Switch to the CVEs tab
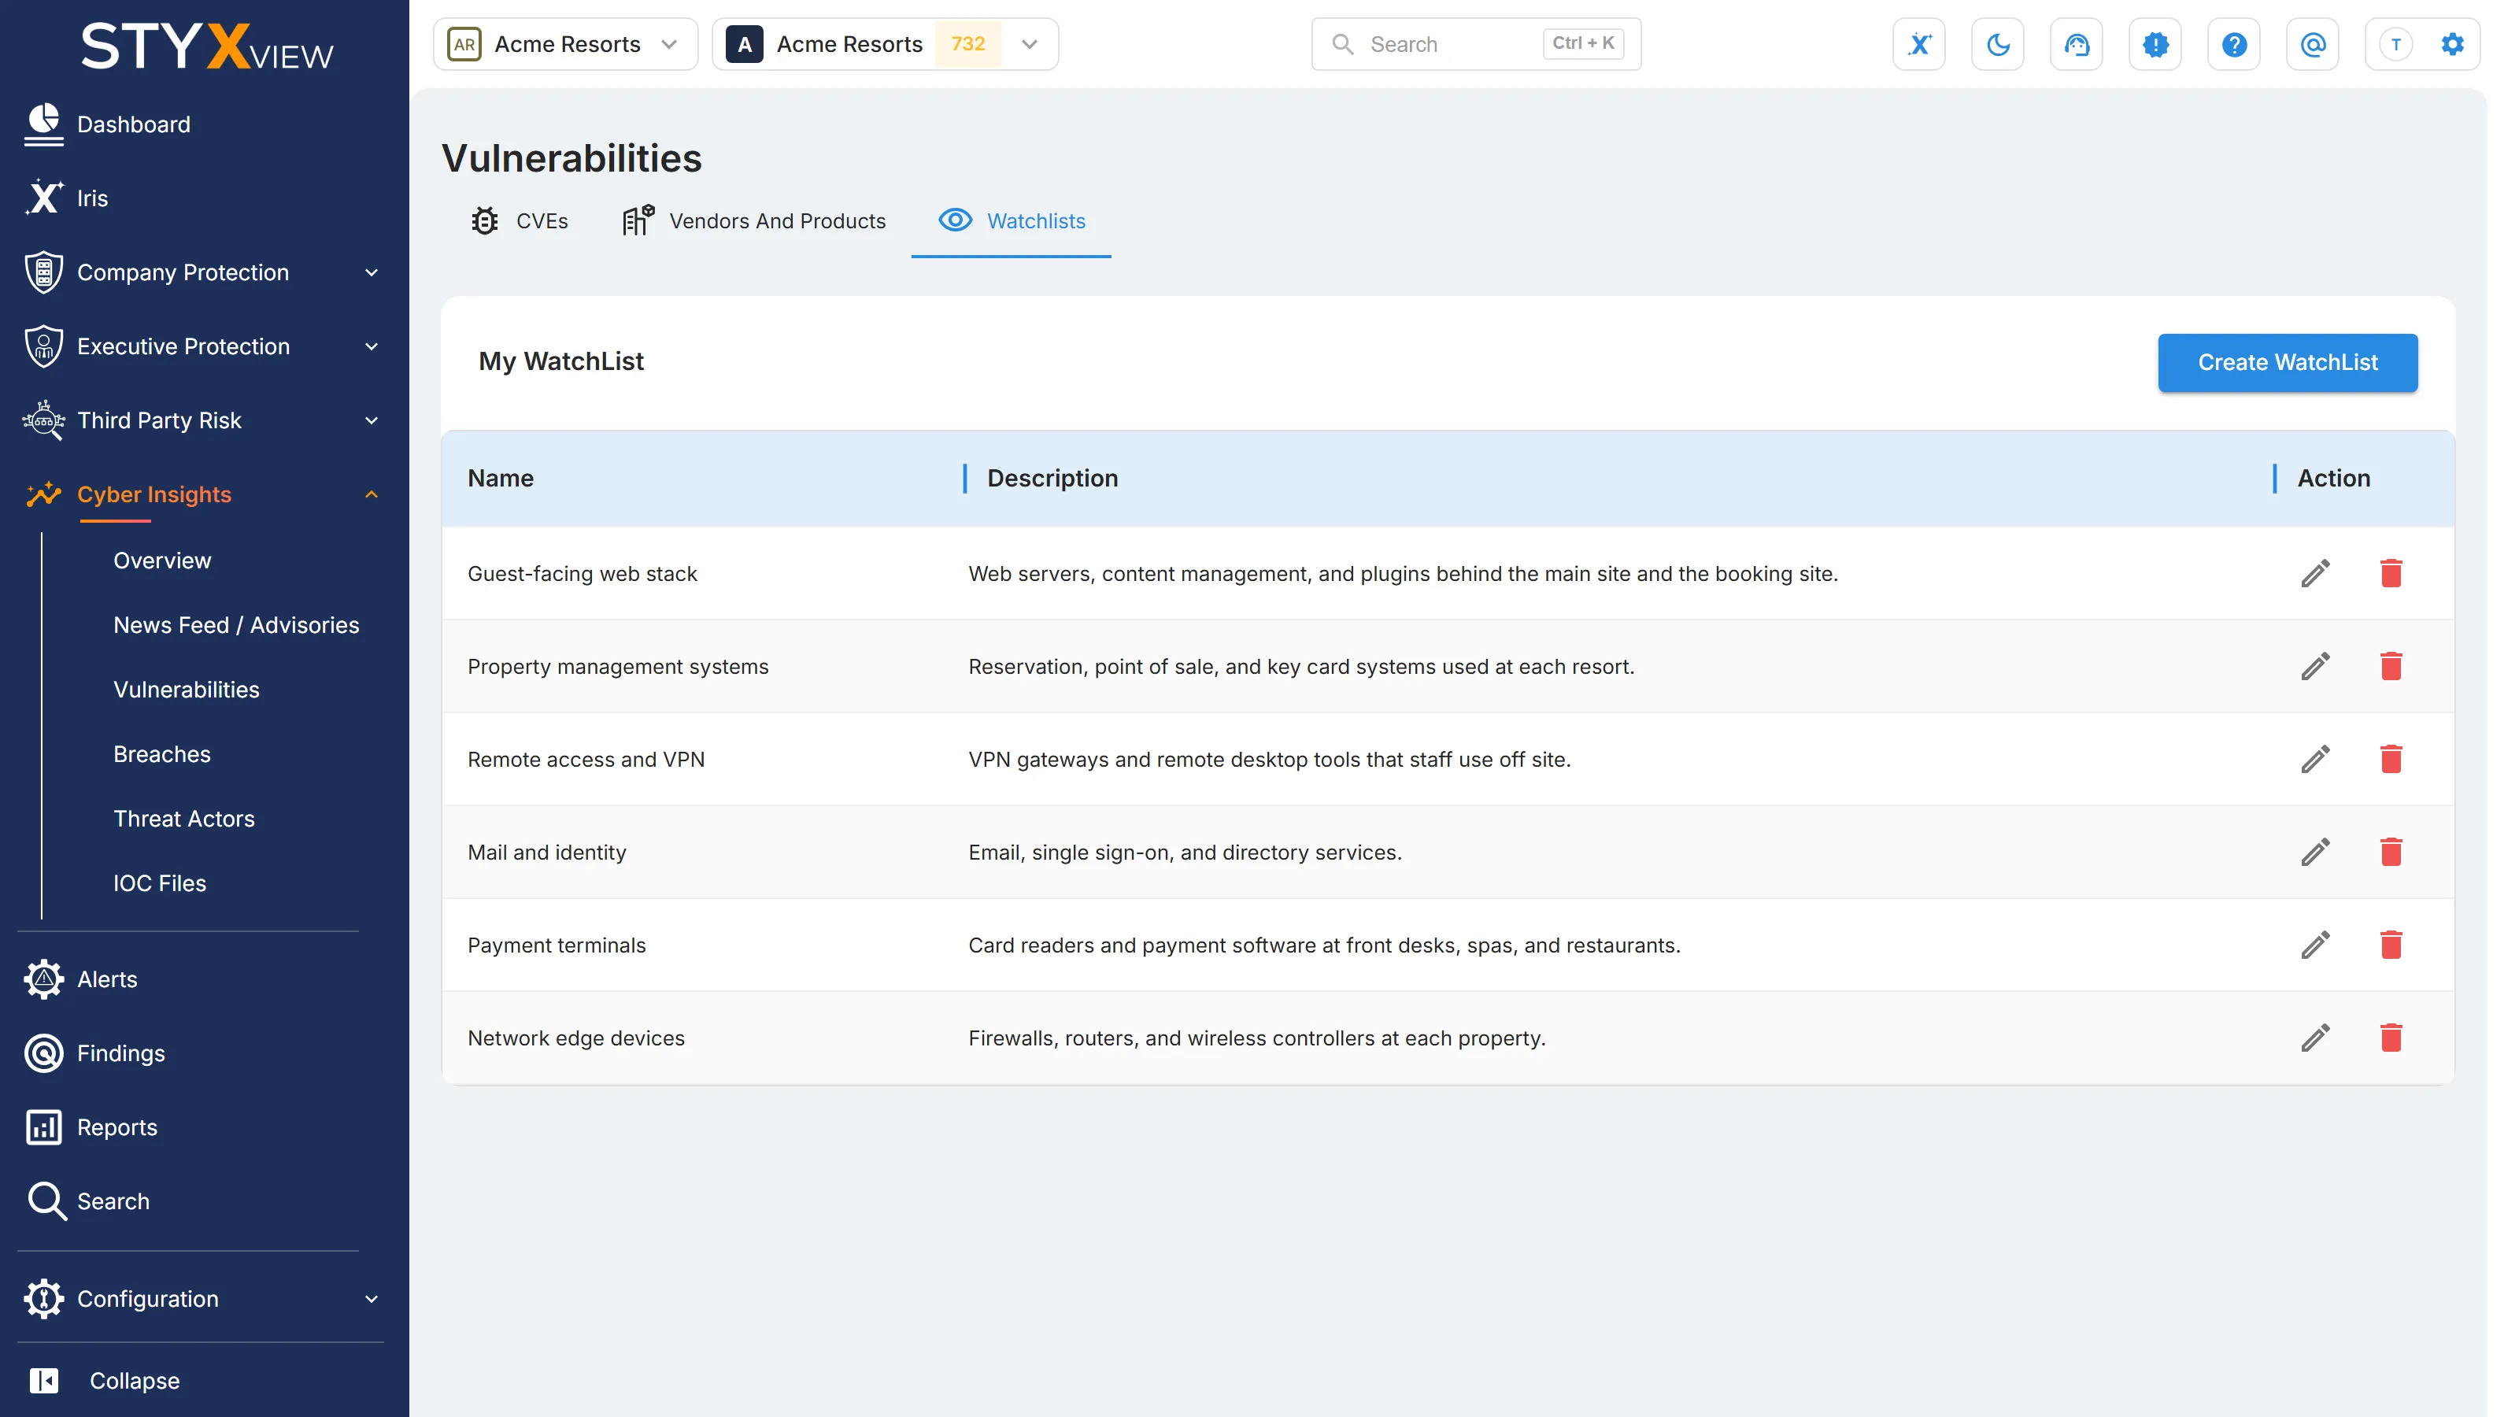 pyautogui.click(x=520, y=221)
